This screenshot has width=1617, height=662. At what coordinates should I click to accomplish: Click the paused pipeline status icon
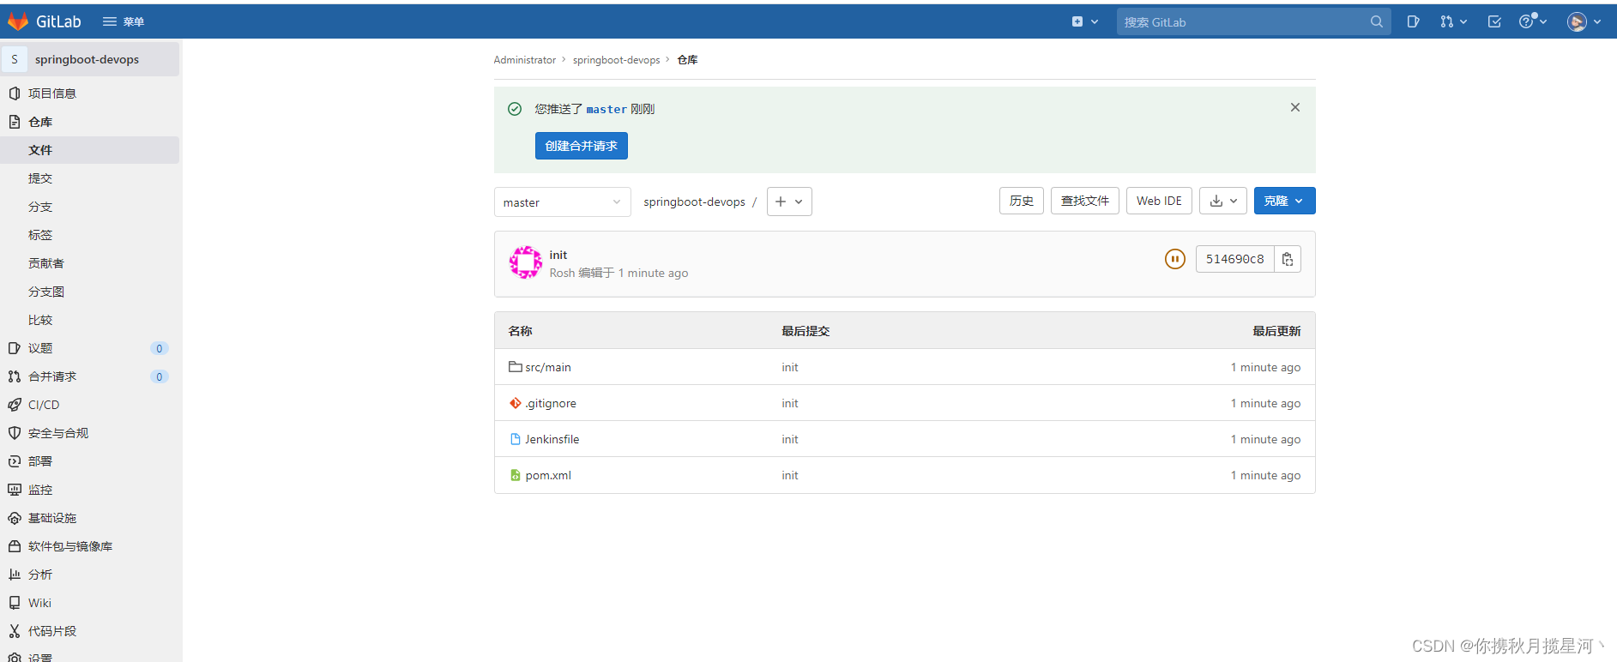click(x=1175, y=259)
